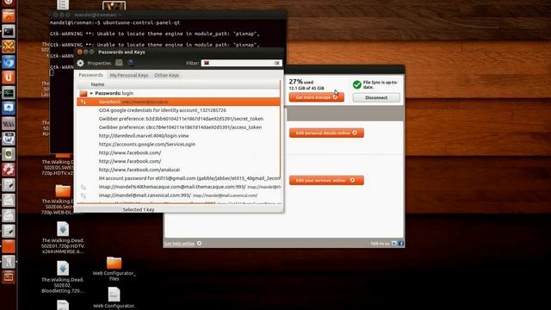Click the Properties label in the toolbar

point(99,63)
